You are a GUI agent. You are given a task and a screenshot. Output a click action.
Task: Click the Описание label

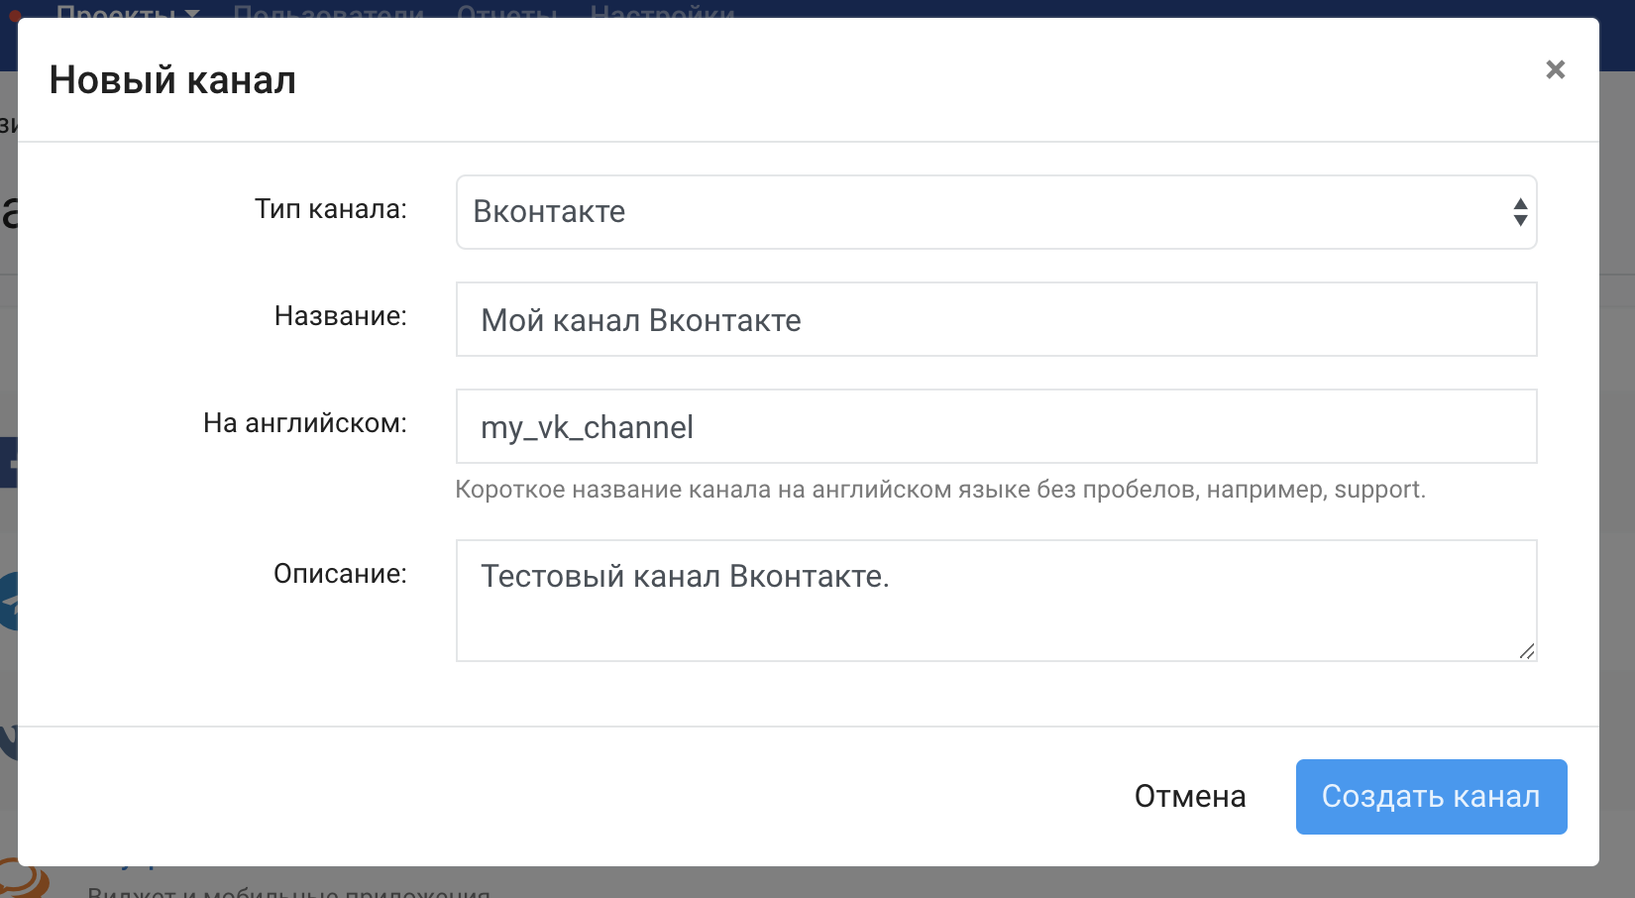coord(340,574)
